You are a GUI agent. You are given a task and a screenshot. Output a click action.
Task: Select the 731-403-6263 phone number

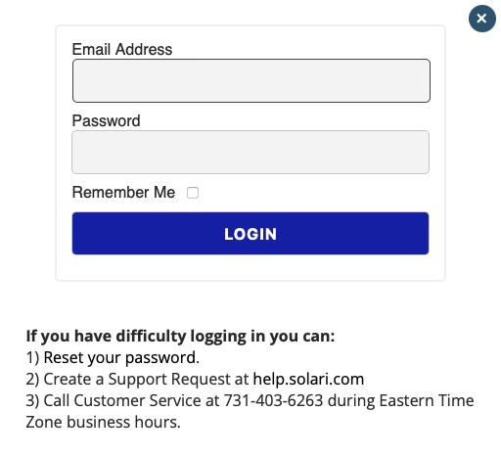(273, 400)
